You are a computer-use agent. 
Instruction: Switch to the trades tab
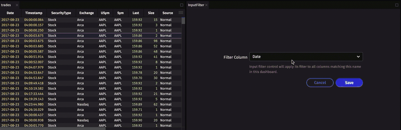pyautogui.click(x=6, y=5)
